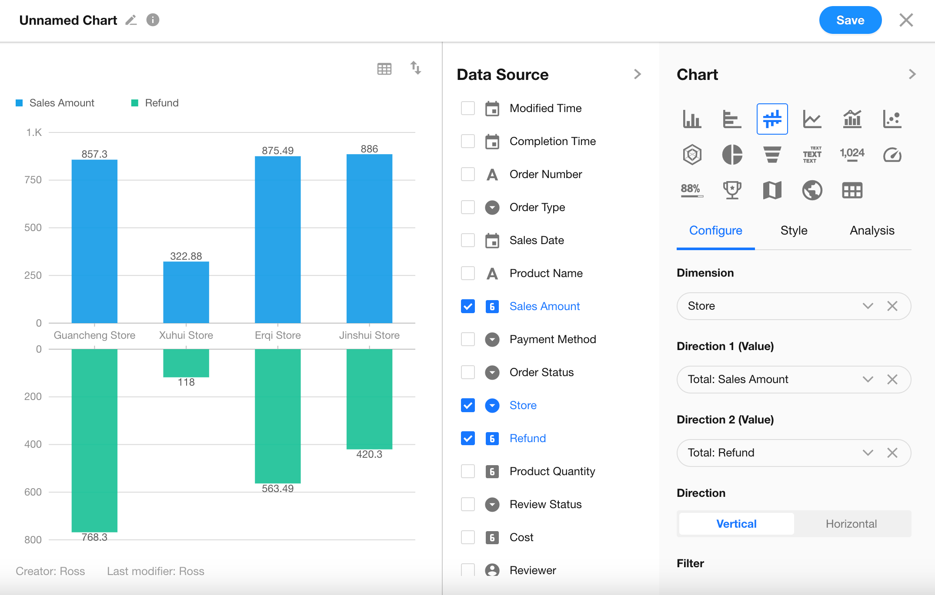Edit chart name with pencil icon

click(131, 20)
